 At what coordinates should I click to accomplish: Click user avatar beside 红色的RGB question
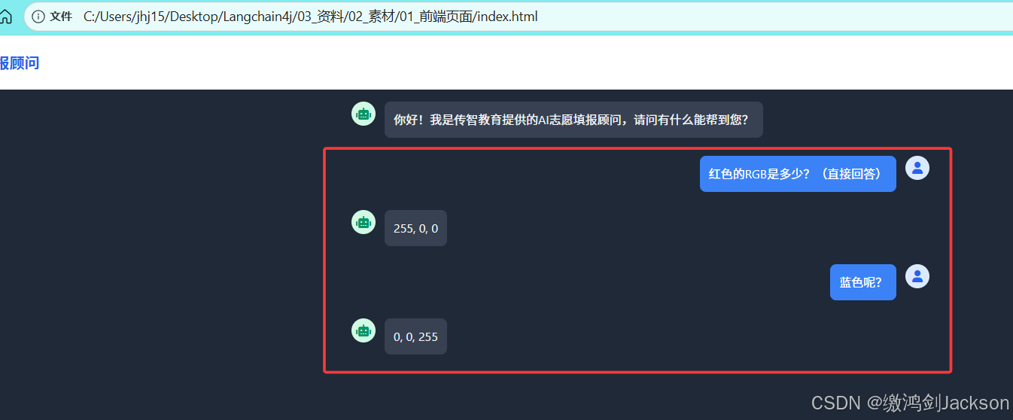pyautogui.click(x=917, y=168)
